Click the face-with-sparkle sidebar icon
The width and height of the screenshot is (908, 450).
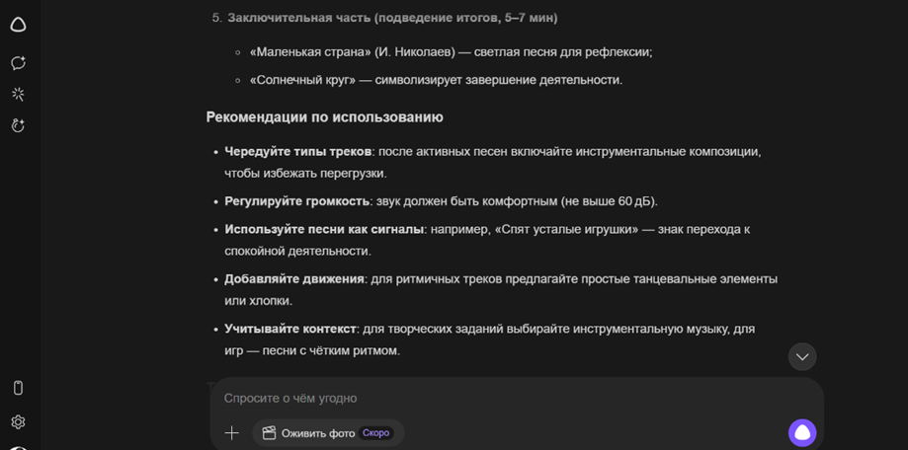coord(18,126)
